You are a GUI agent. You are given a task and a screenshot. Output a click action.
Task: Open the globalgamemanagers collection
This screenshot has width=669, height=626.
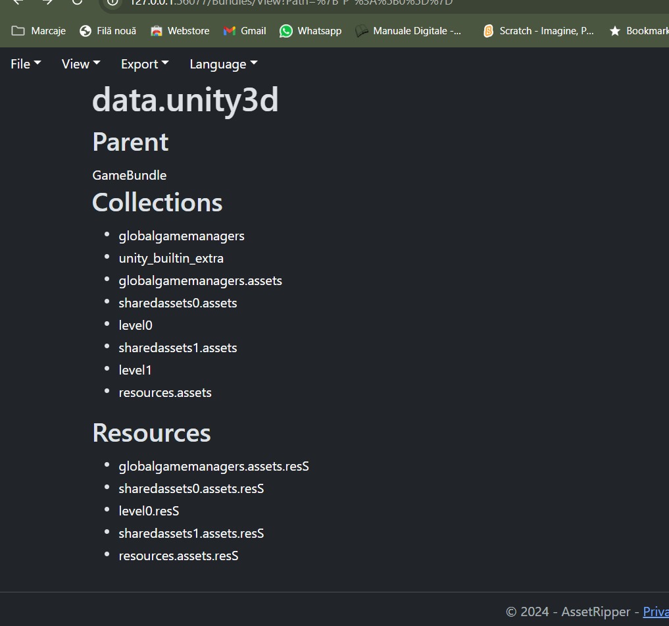click(182, 236)
